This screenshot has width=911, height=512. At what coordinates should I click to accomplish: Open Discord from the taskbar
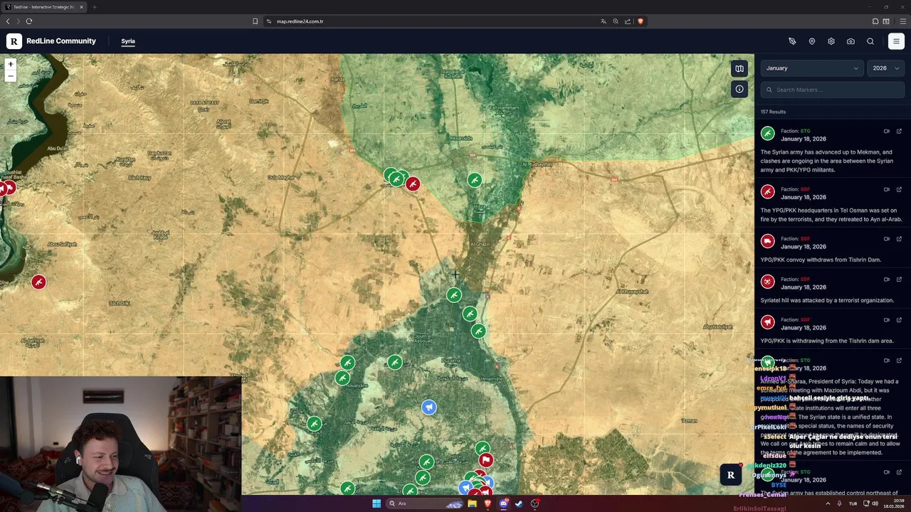pos(503,503)
